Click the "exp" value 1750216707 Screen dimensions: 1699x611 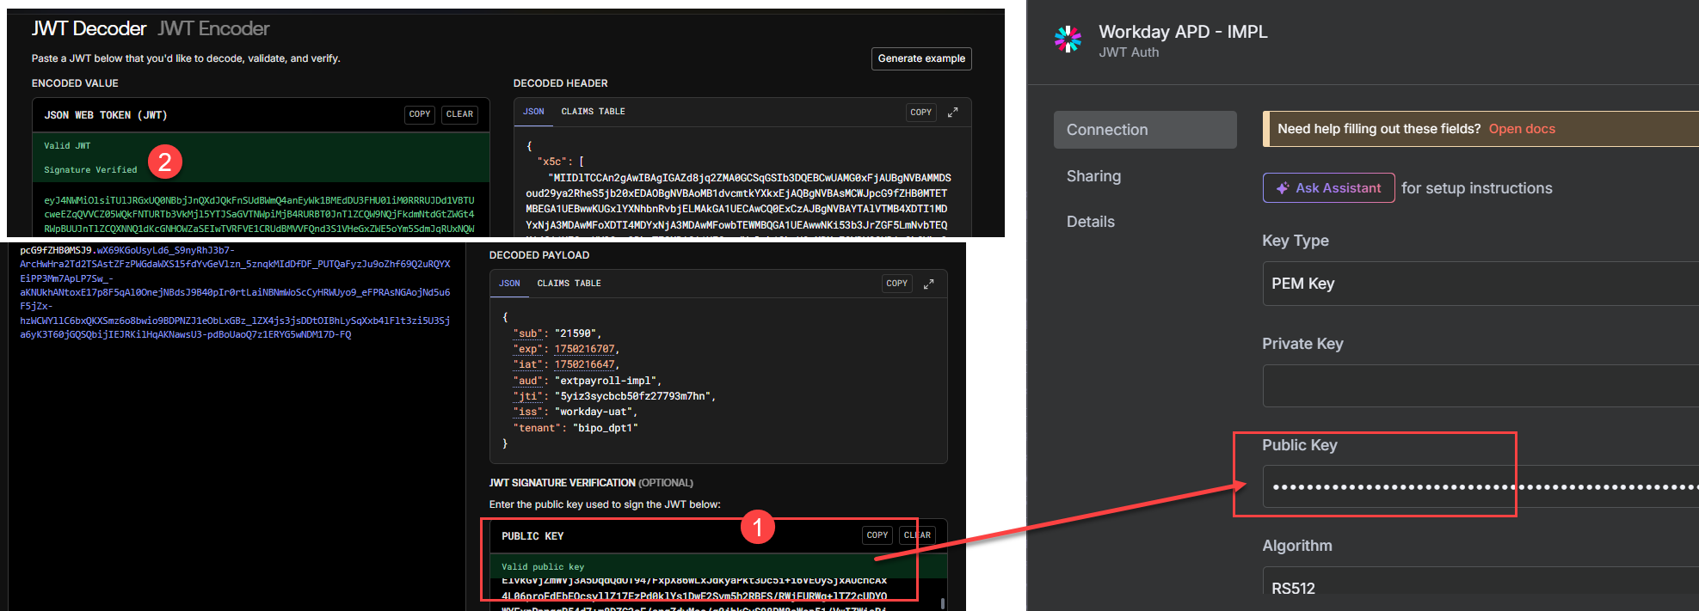tap(584, 349)
